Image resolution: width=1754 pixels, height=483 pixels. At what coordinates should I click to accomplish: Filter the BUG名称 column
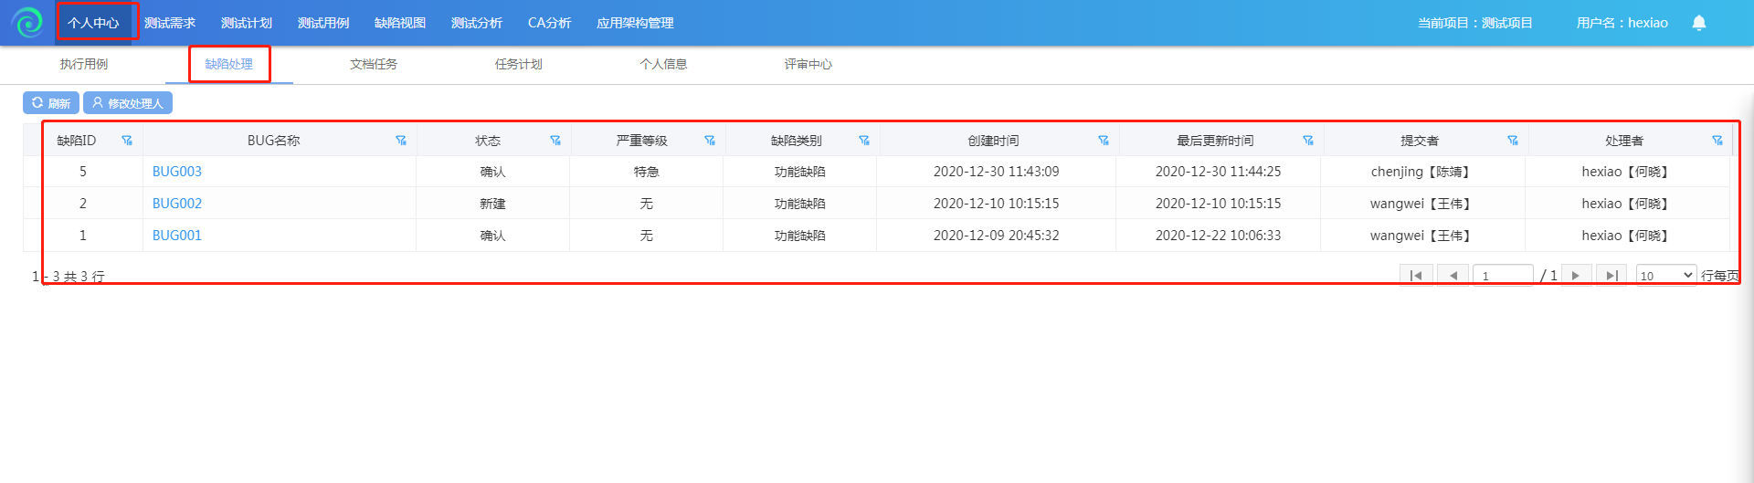[401, 141]
